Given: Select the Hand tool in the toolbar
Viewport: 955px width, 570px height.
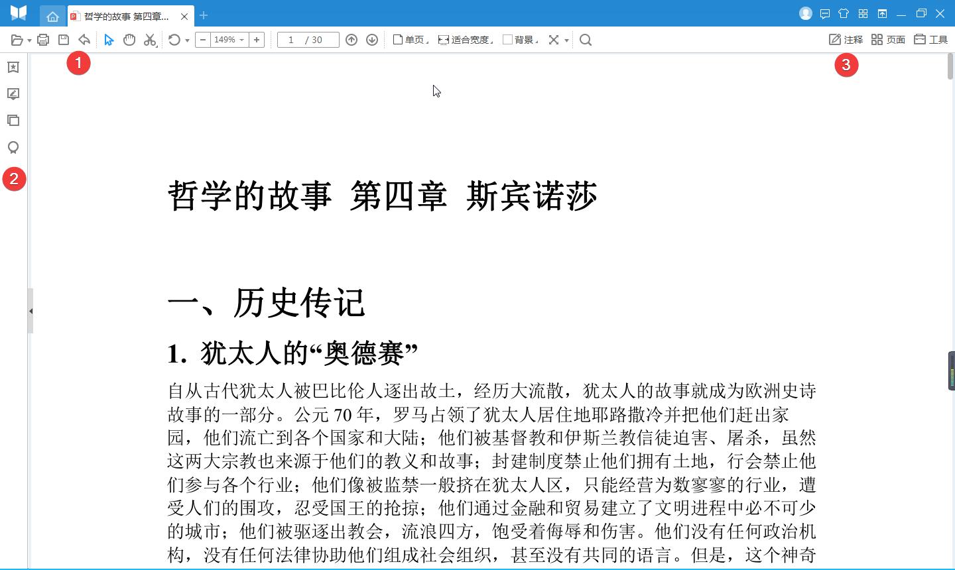Looking at the screenshot, I should [x=129, y=40].
